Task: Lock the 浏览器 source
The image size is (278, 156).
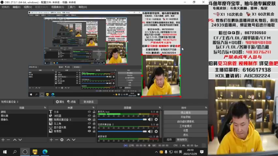Action: pos(94,116)
